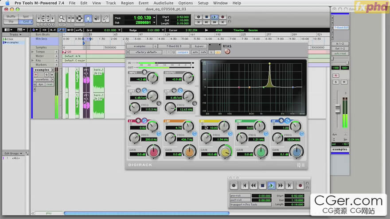Click Record button in top toolbar transport

point(222,17)
